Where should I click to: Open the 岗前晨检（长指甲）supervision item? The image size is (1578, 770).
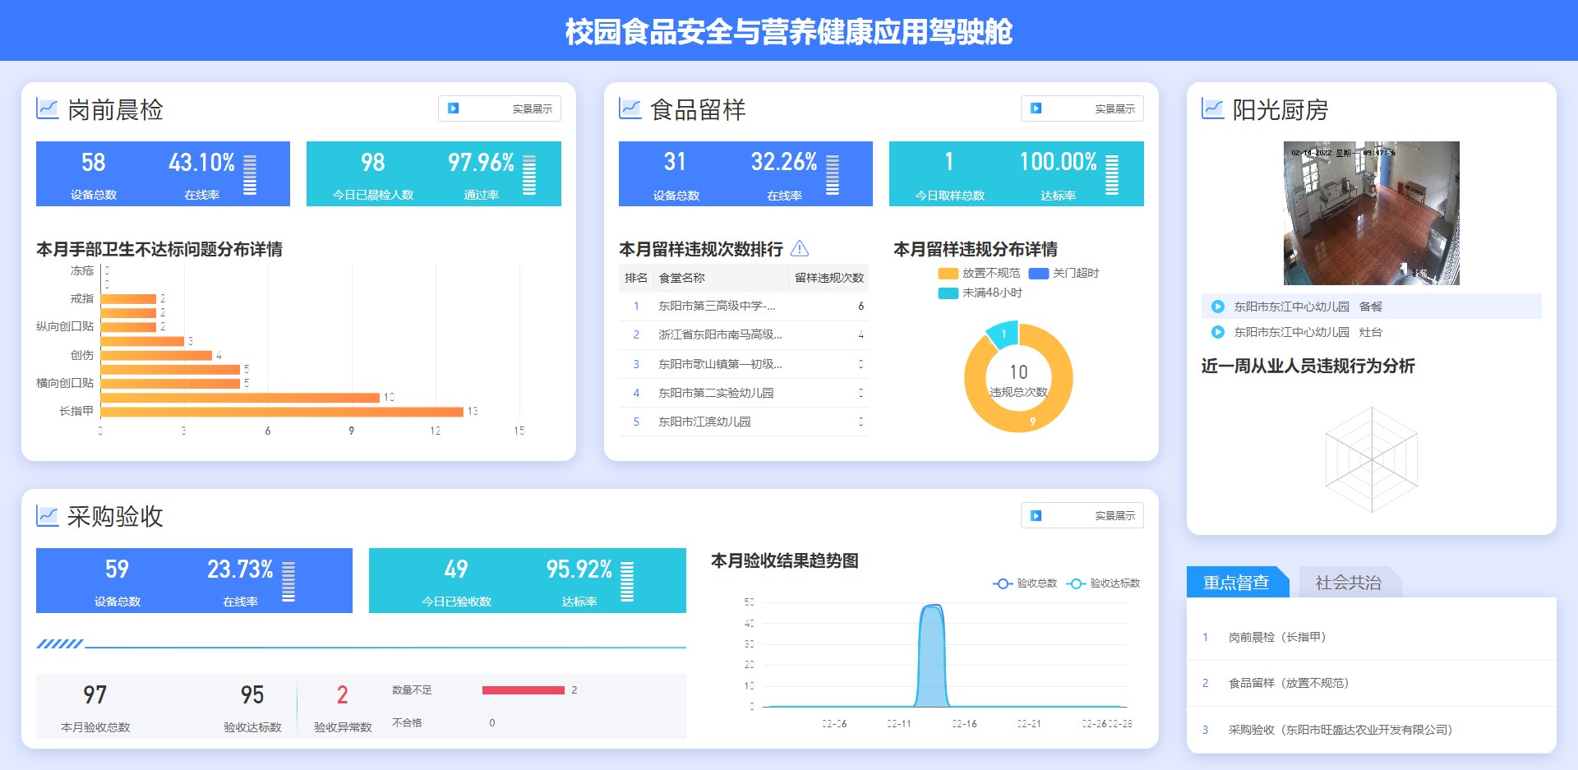(1277, 637)
